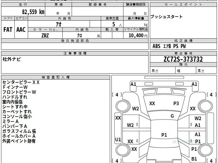Click the inspector note ガラスフィルム張
The width and height of the screenshot is (218, 163).
[19, 131]
